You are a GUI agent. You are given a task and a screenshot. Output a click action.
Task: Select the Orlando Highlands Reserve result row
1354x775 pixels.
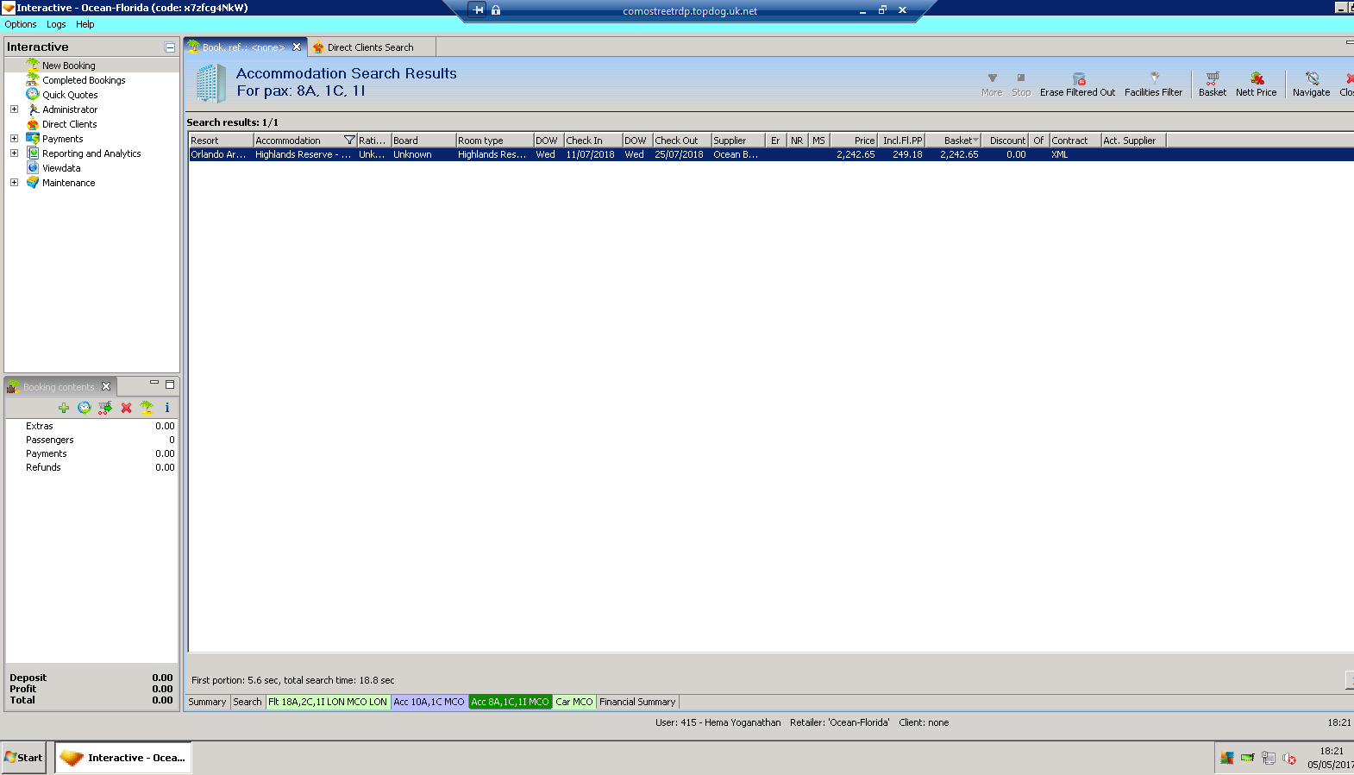[771, 154]
